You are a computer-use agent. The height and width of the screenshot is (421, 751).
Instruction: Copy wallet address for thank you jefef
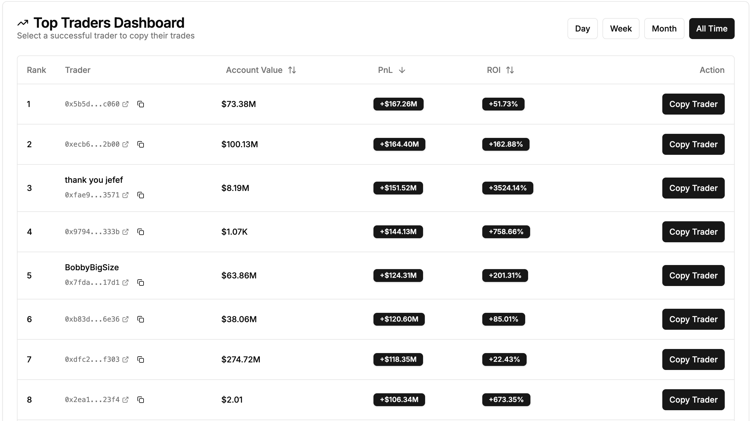141,195
